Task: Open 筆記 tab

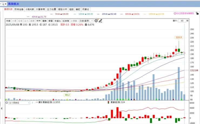Action: 78,9
